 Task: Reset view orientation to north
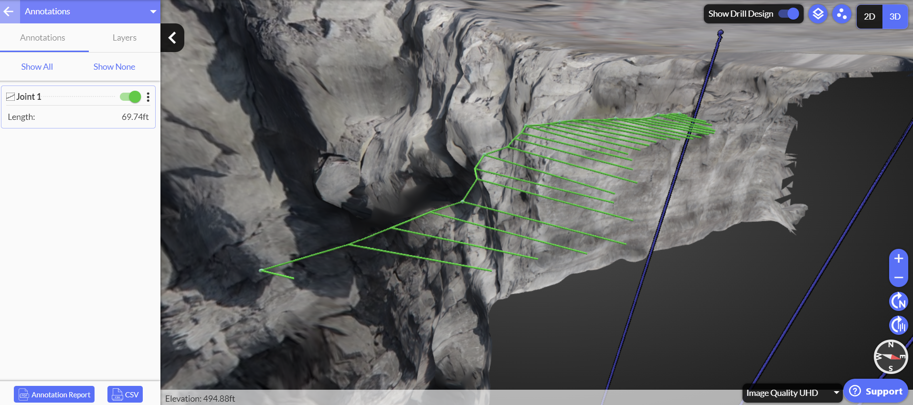pos(898,301)
